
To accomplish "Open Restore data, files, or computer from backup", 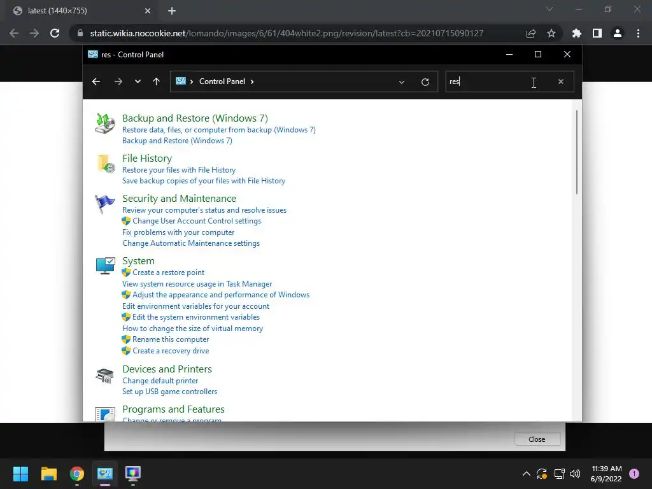I will click(x=219, y=130).
